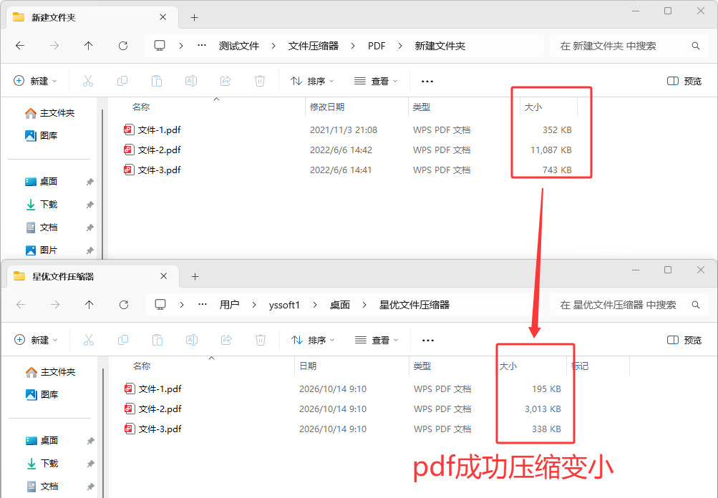Click the Delete trash icon in 星优文件压缩器 window
718x498 pixels.
(261, 340)
